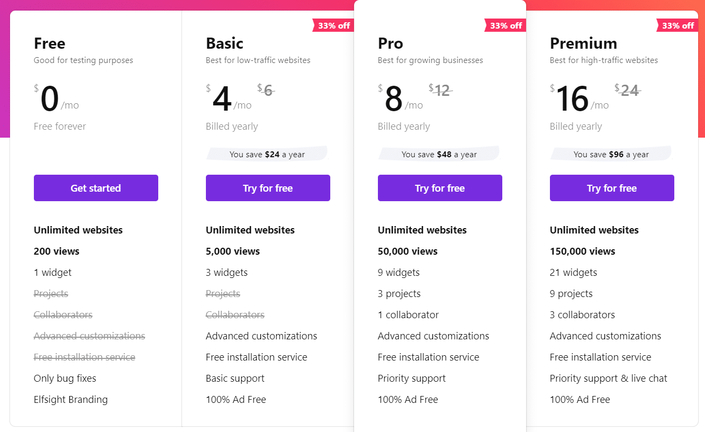
Task: Click the You save $48 a year badge
Action: point(439,154)
